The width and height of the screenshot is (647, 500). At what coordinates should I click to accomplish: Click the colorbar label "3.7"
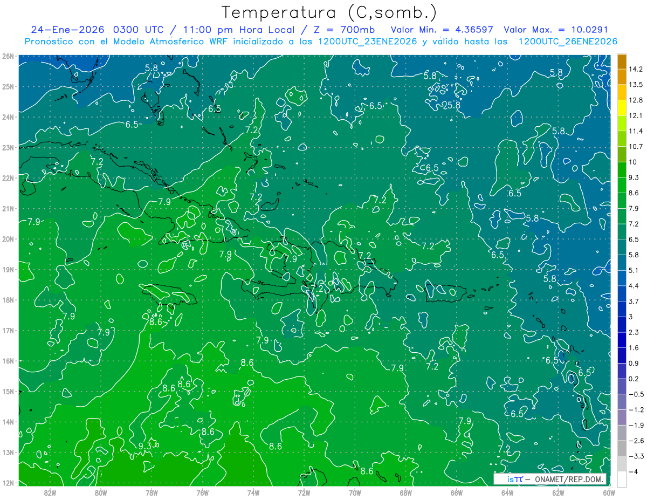pos(634,301)
